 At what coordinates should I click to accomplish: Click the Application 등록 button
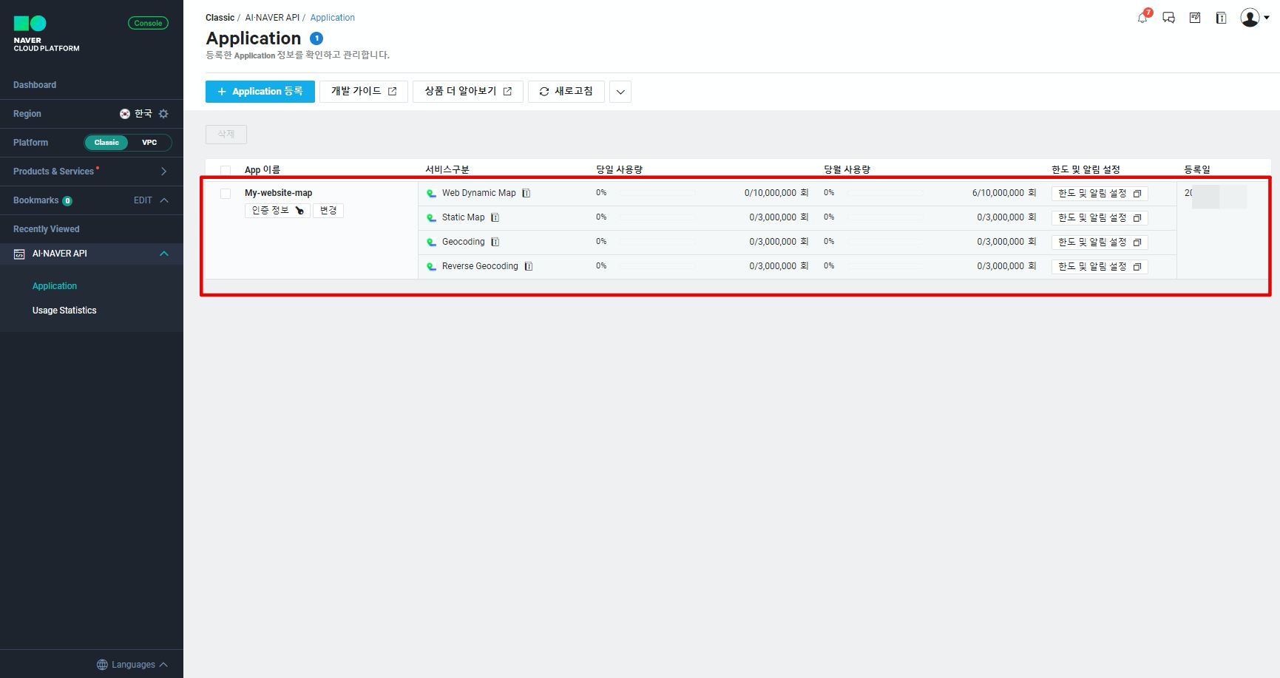coord(260,92)
